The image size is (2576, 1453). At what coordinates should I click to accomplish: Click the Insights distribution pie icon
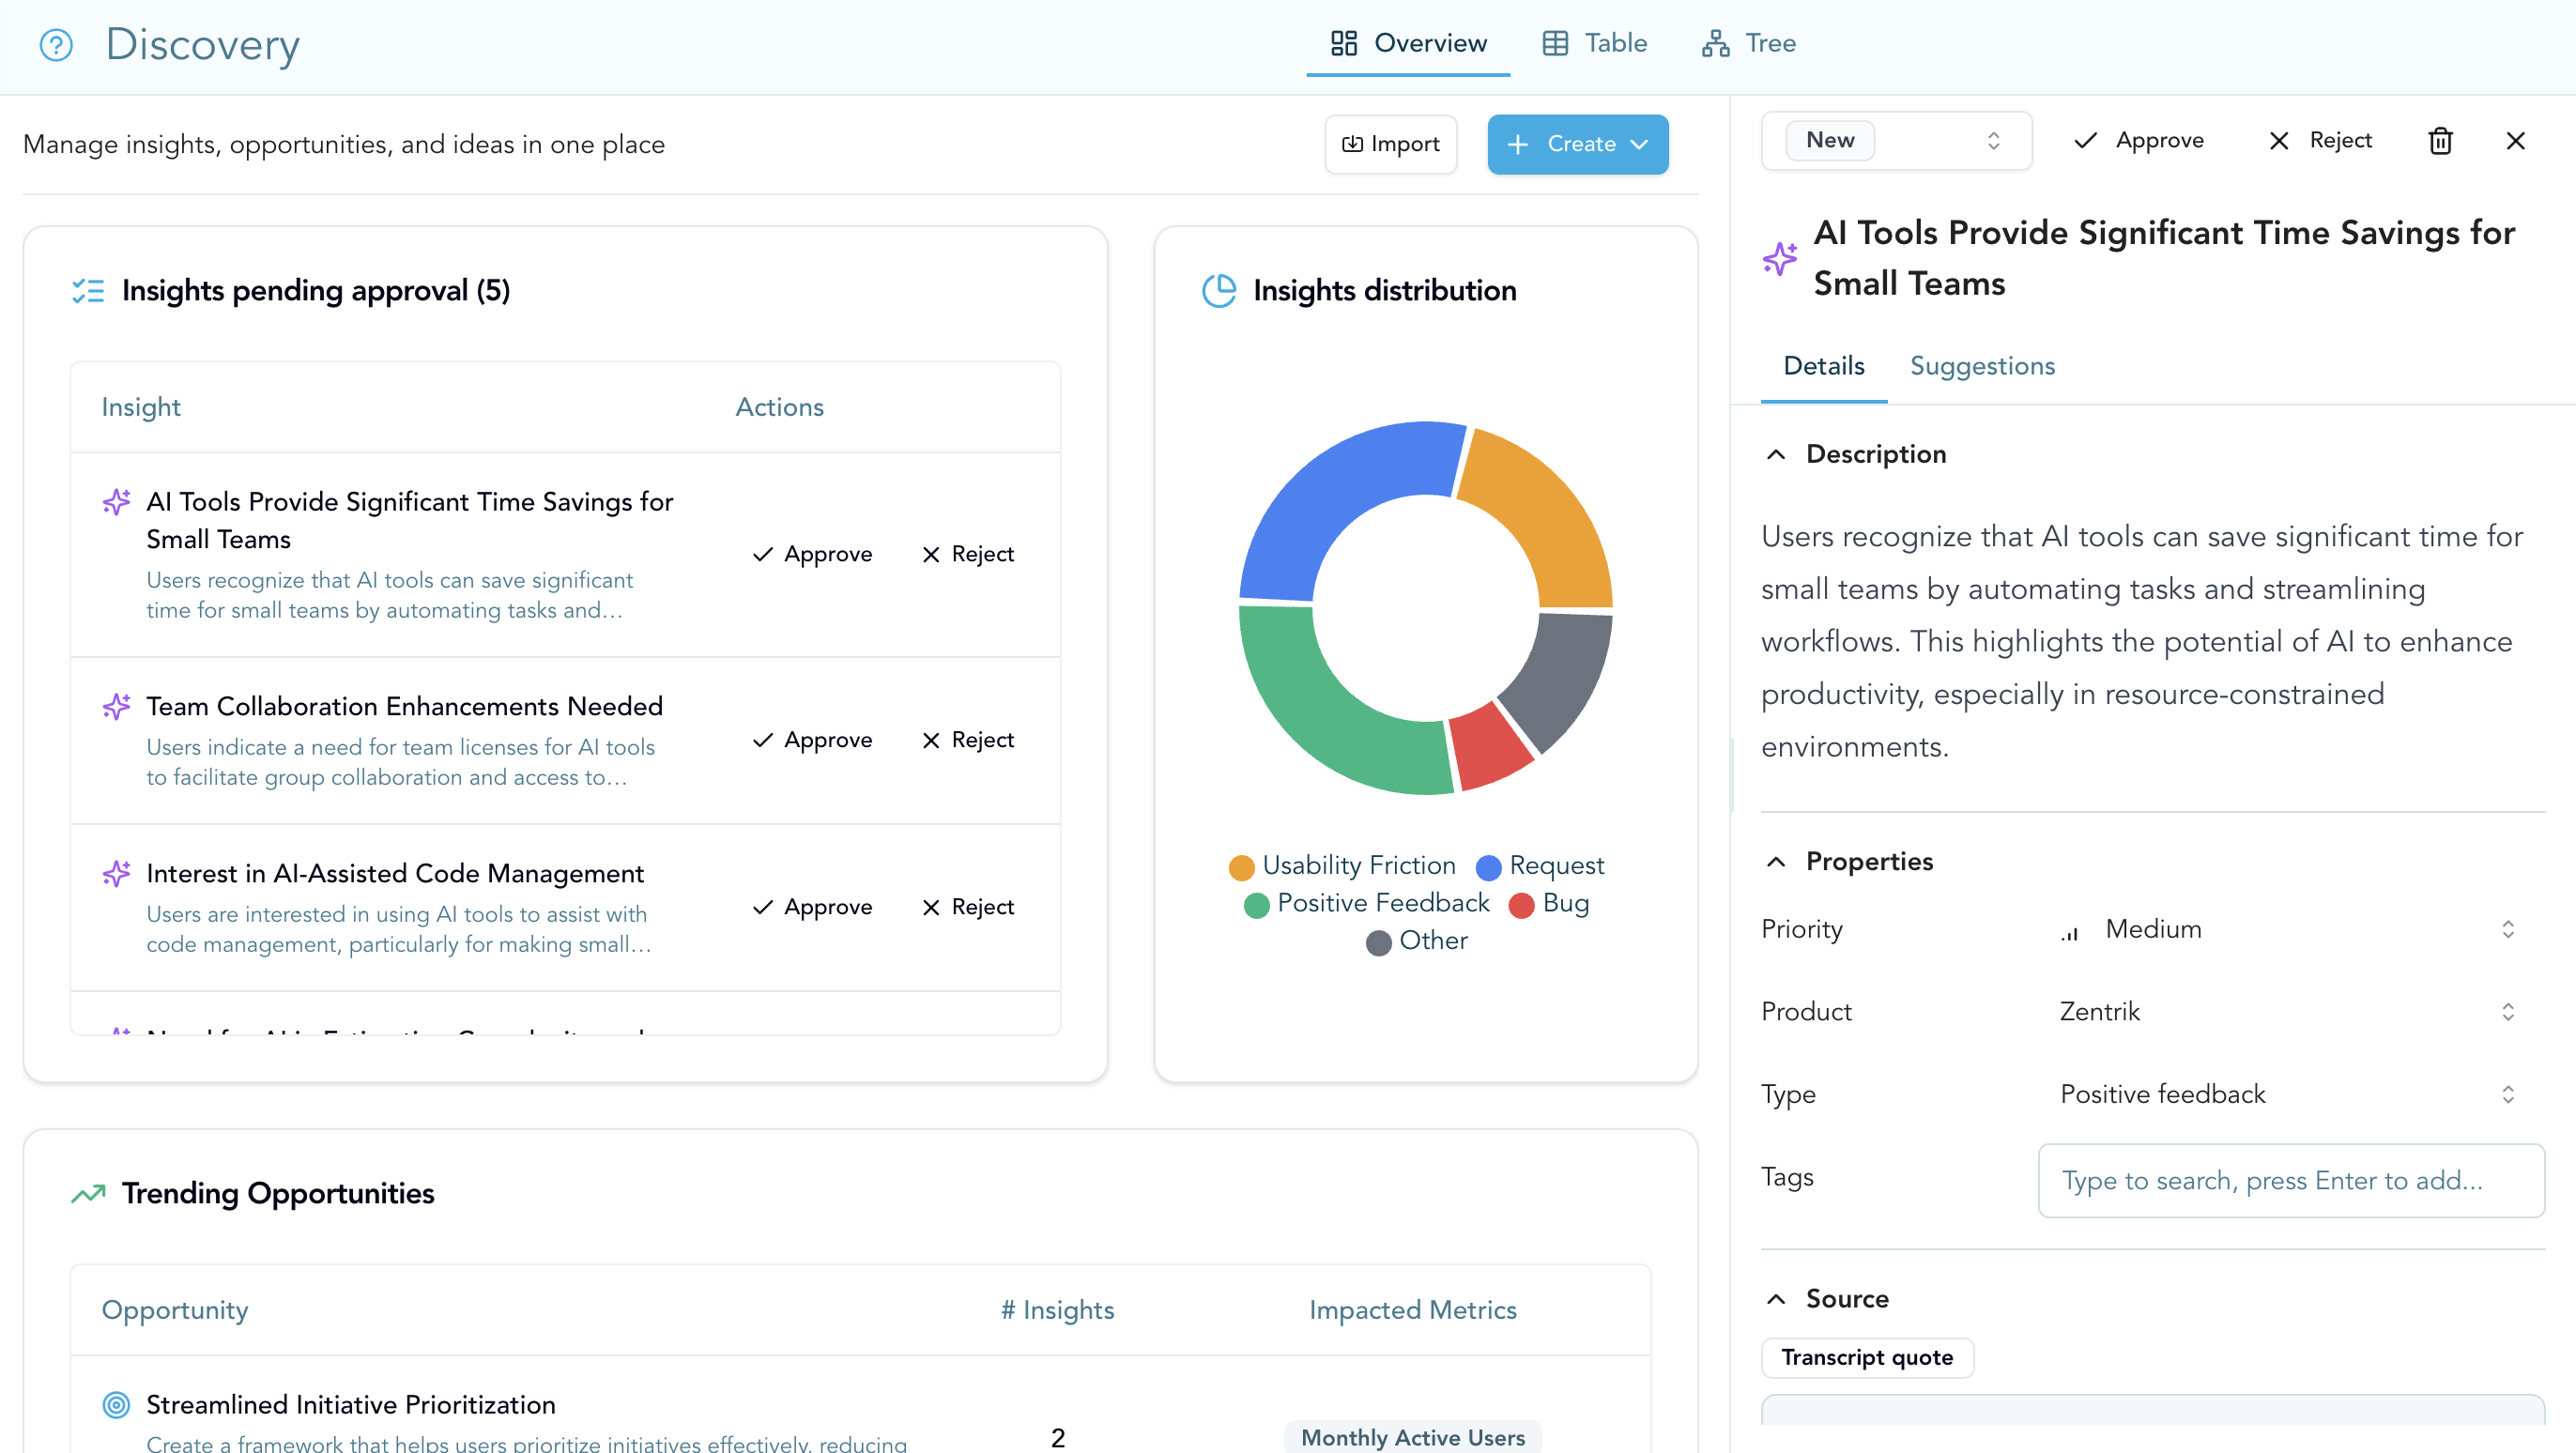click(1219, 291)
